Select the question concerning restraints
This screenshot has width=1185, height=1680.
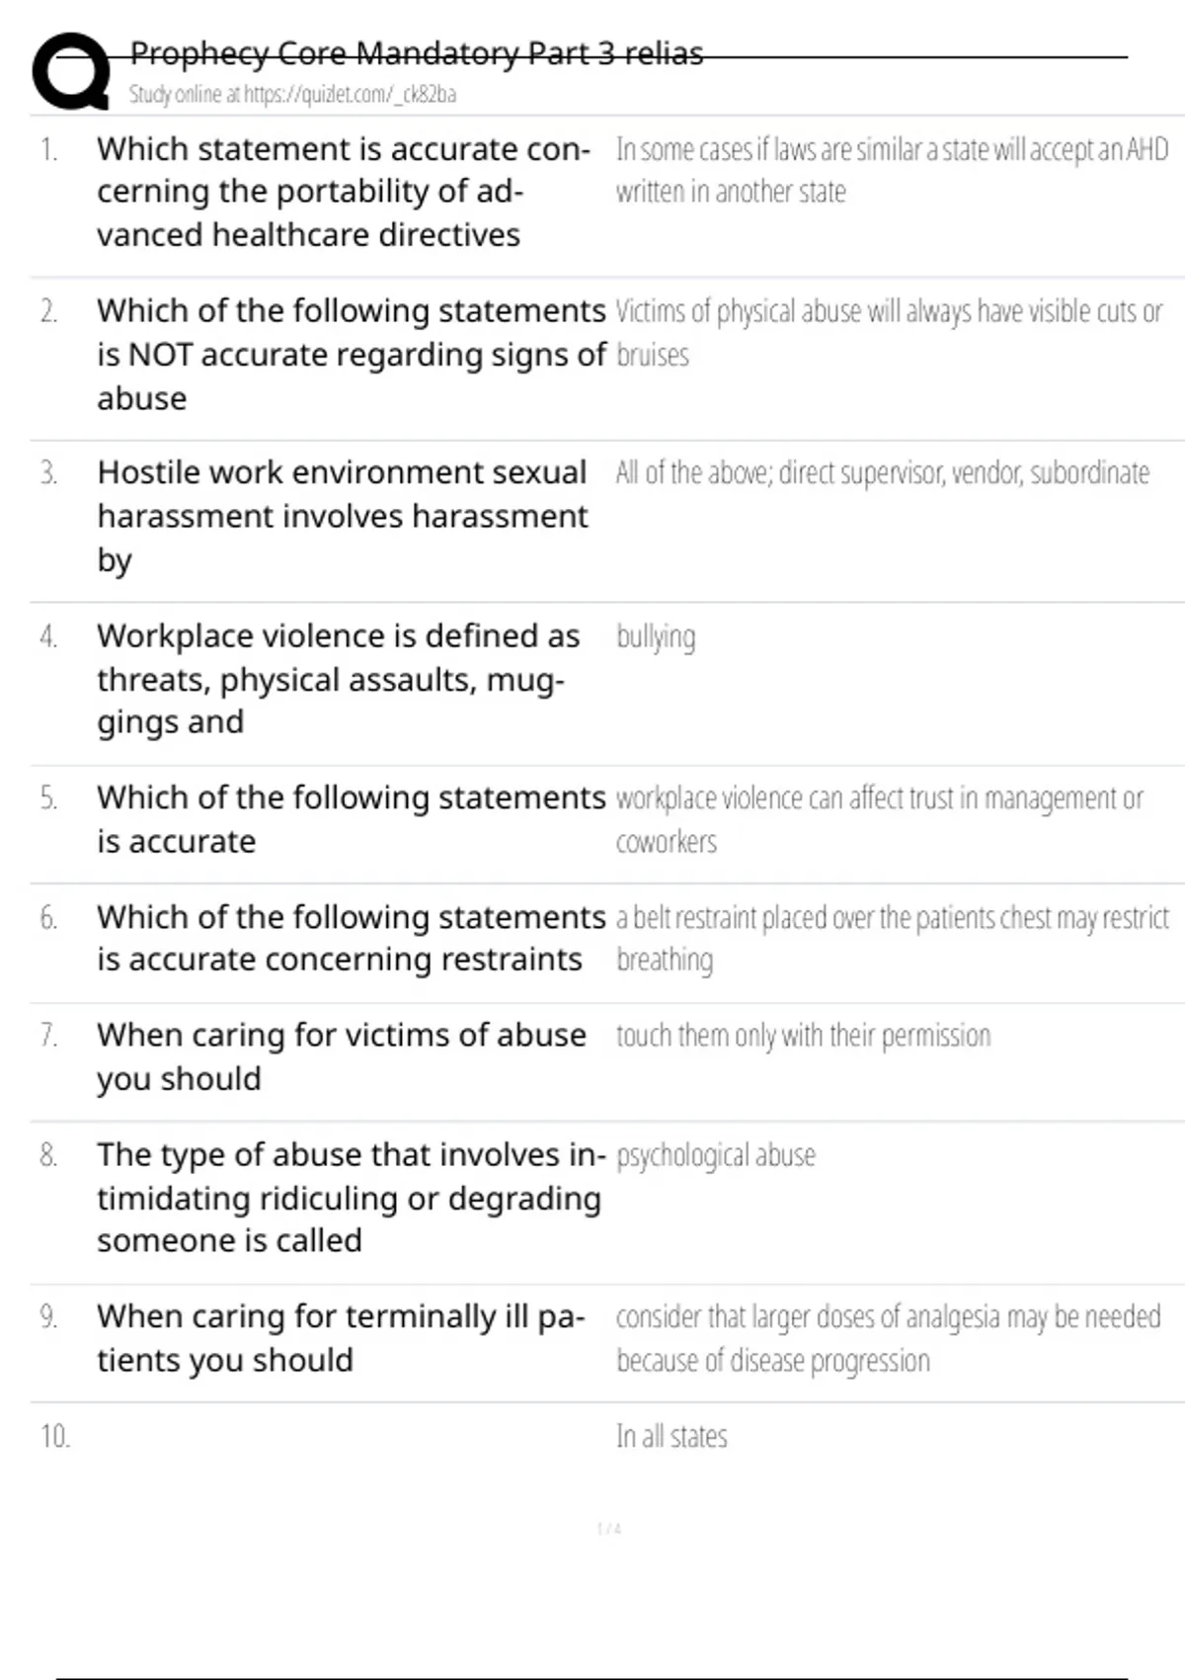(x=351, y=938)
